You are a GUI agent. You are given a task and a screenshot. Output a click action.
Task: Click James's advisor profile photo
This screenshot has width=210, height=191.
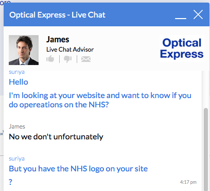point(24,50)
